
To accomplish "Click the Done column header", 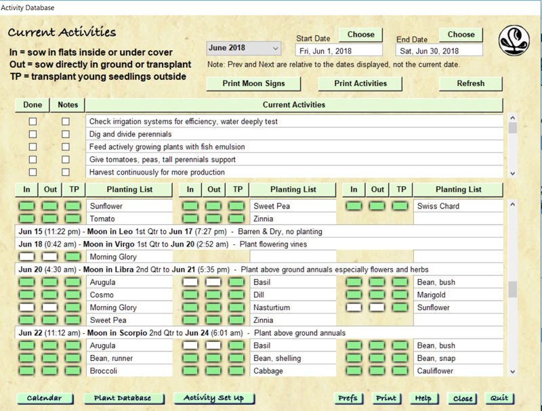I will coord(33,105).
